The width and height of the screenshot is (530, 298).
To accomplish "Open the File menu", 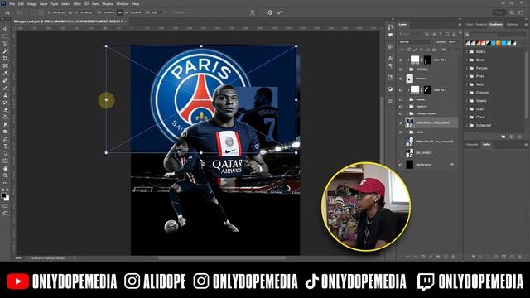I will pyautogui.click(x=12, y=4).
